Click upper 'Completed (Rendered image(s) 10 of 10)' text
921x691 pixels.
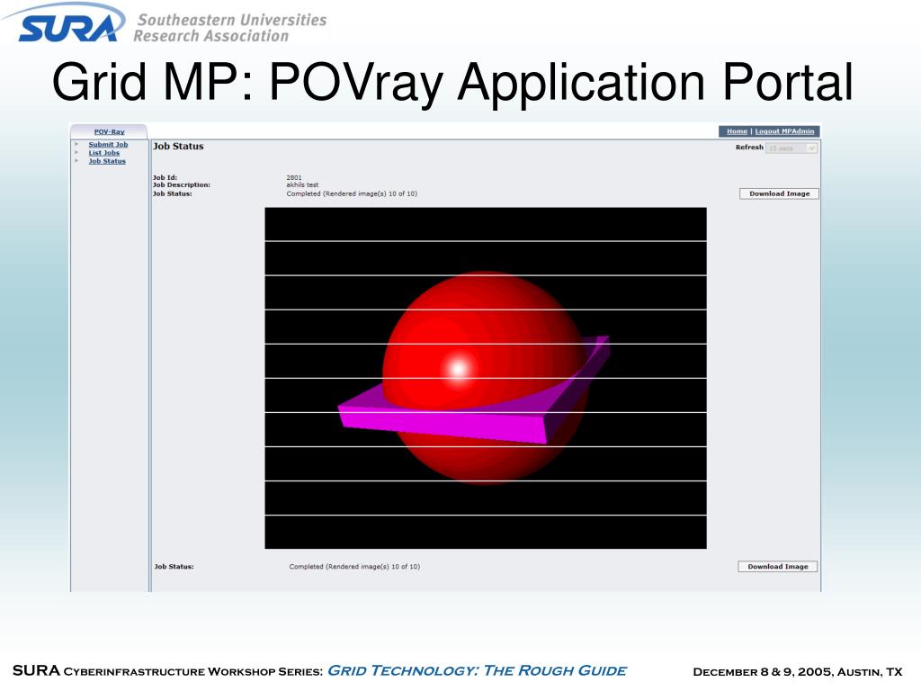coord(352,193)
